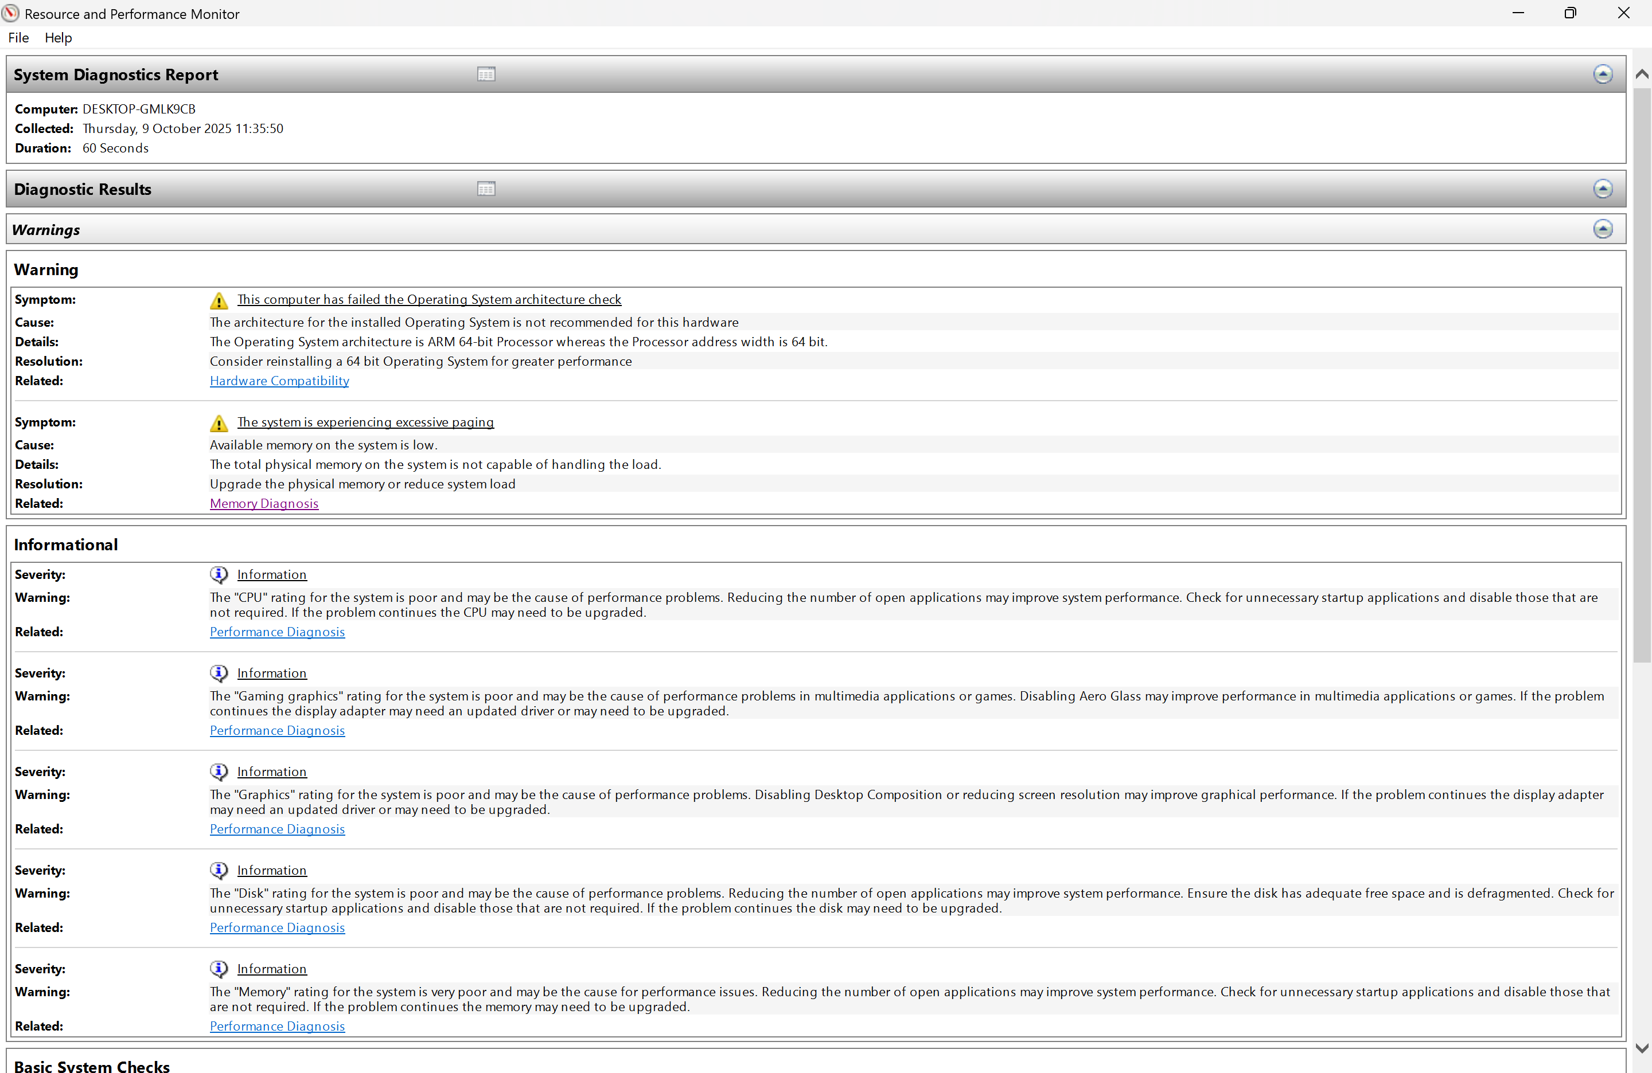The height and width of the screenshot is (1073, 1652).
Task: Open the Hardware Compatibility link
Action: (x=279, y=381)
